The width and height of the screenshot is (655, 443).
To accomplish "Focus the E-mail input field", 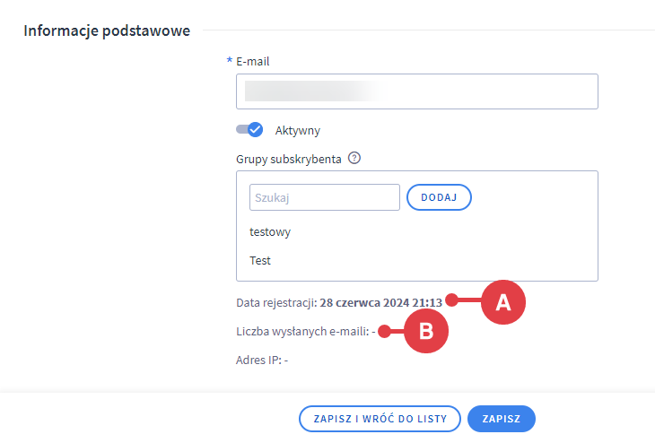I will pyautogui.click(x=417, y=91).
